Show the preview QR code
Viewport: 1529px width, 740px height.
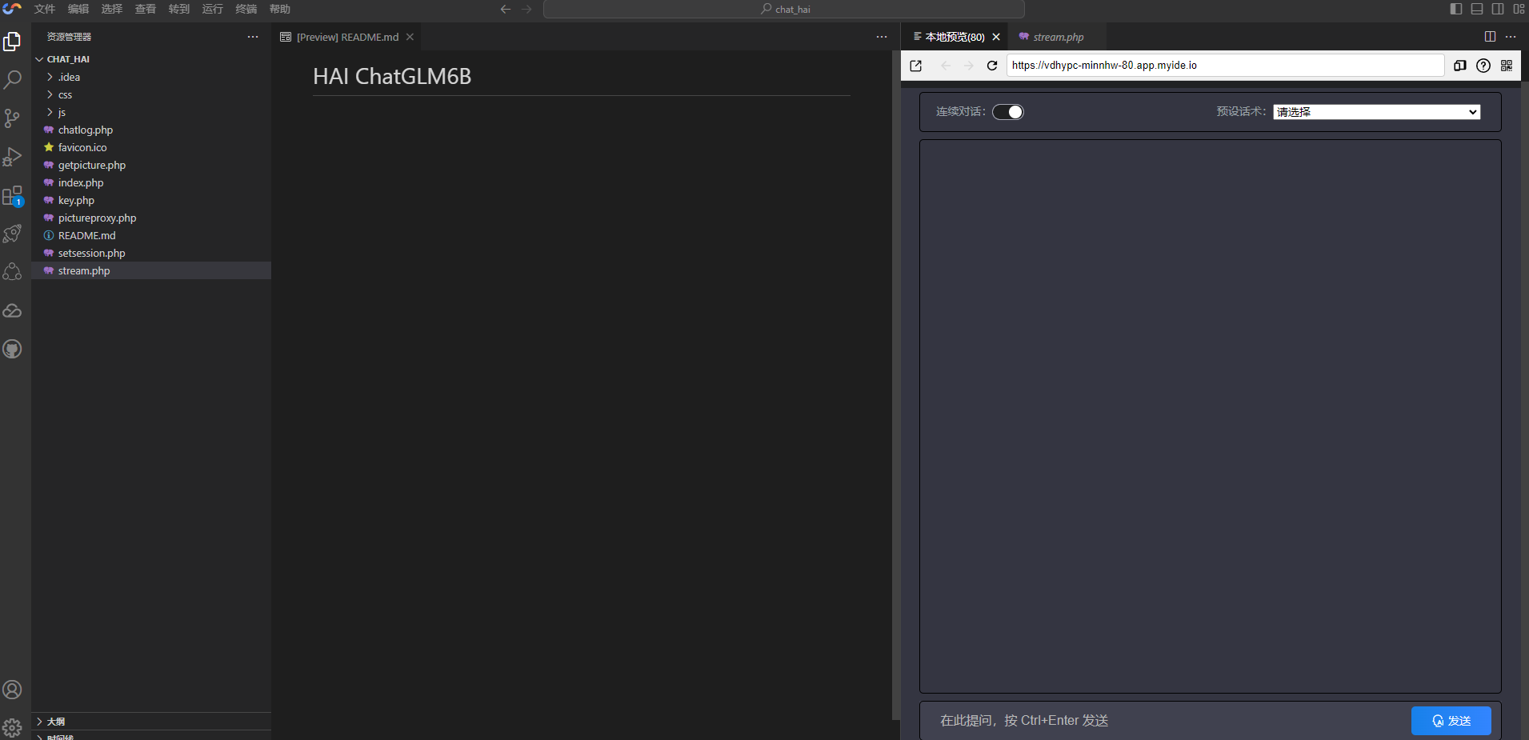(x=1507, y=66)
